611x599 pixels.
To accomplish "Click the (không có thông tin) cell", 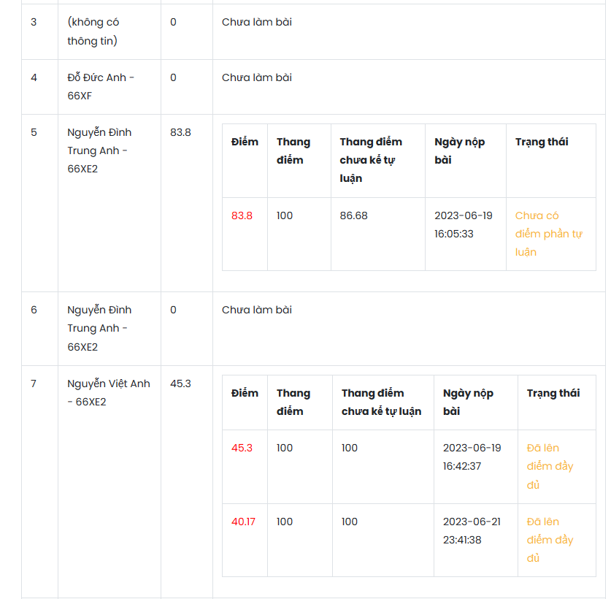I will pos(93,31).
